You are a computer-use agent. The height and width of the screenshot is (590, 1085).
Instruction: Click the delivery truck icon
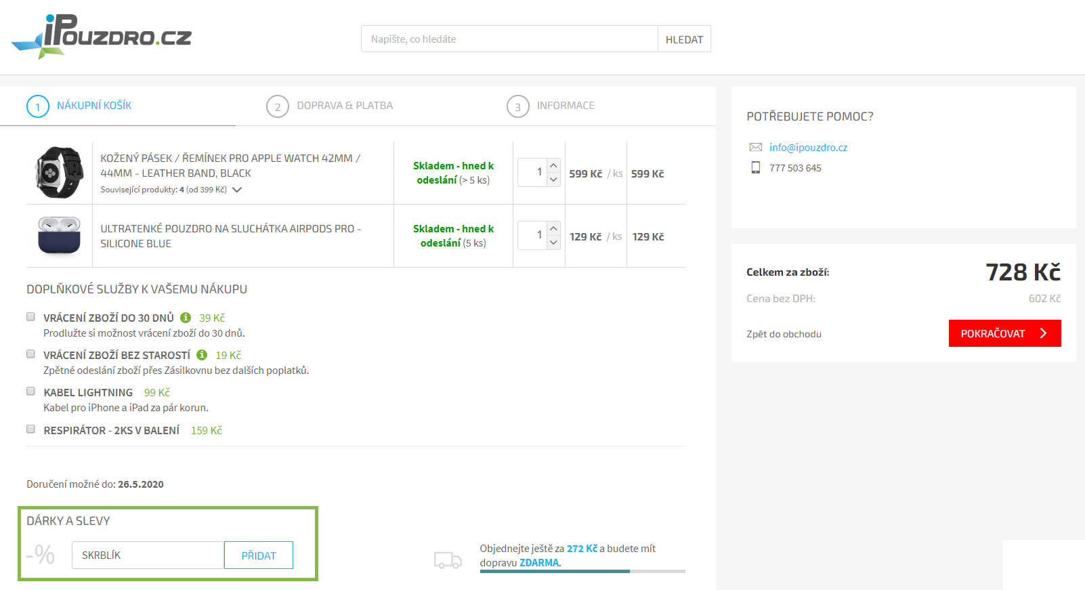click(448, 560)
